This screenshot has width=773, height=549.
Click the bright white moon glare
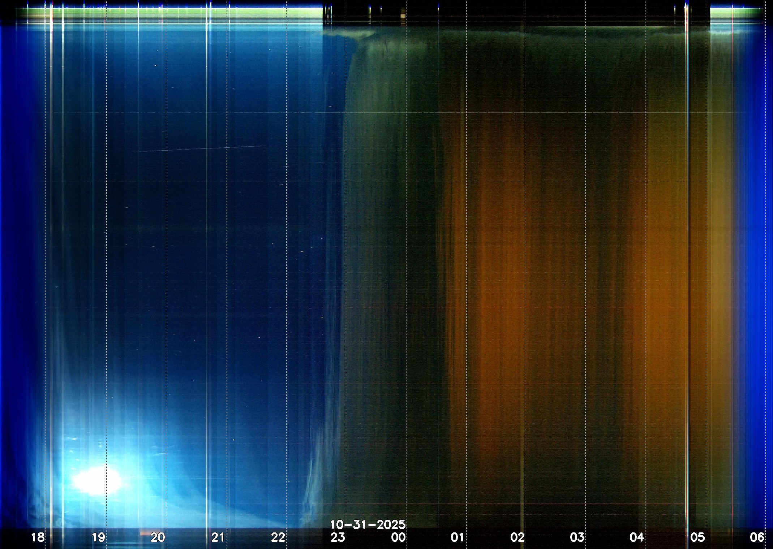pos(96,481)
